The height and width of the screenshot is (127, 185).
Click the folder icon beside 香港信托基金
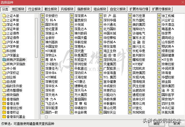pyautogui.click(x=4, y=117)
